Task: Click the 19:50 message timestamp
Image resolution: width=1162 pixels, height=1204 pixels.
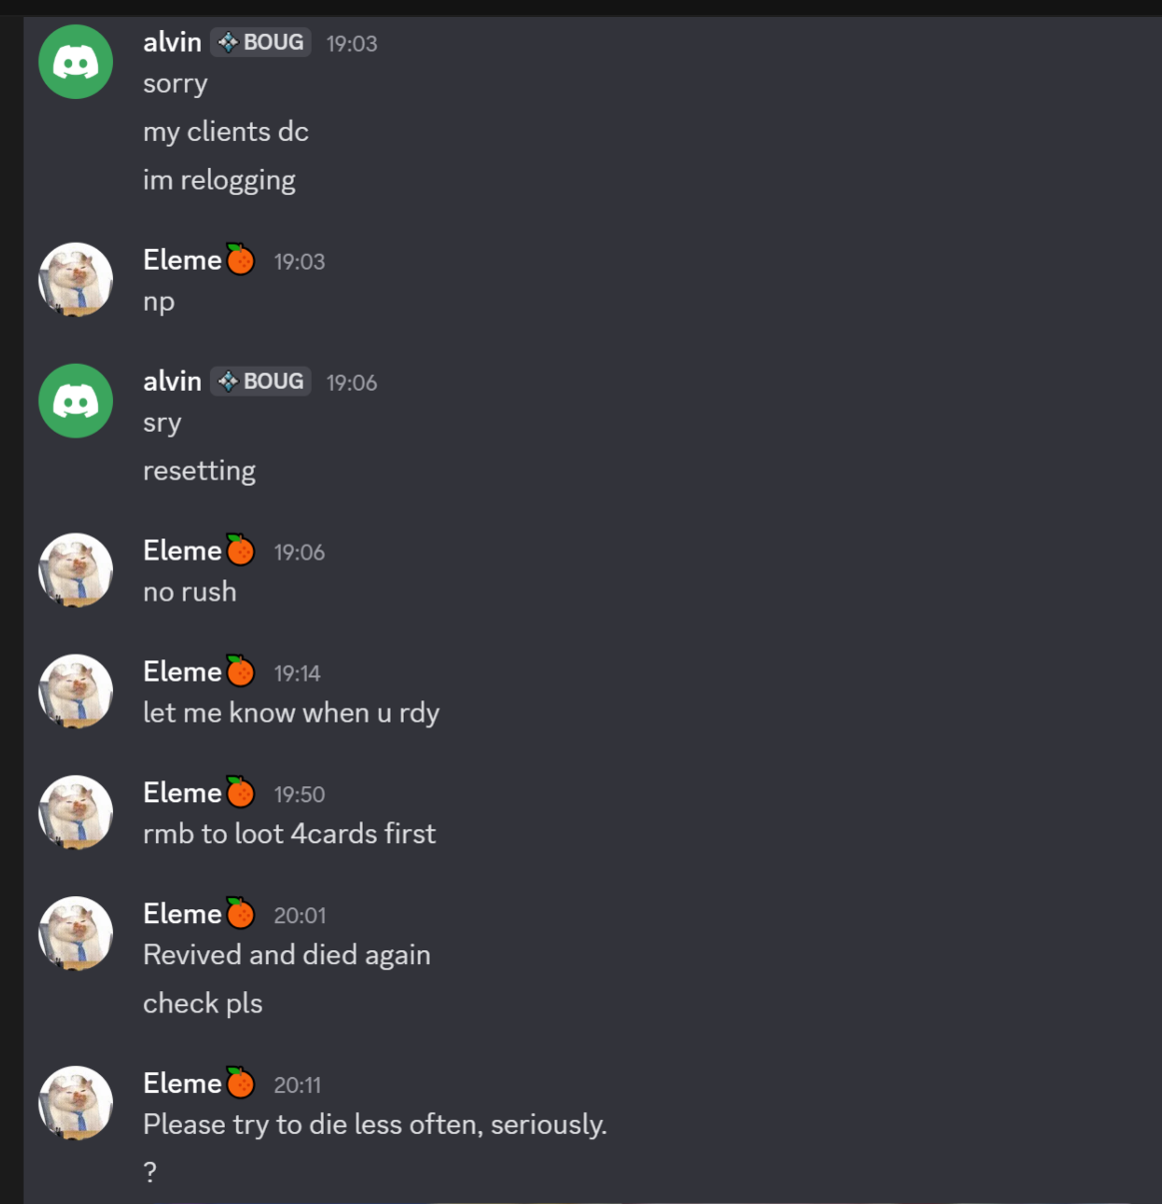Action: coord(300,794)
